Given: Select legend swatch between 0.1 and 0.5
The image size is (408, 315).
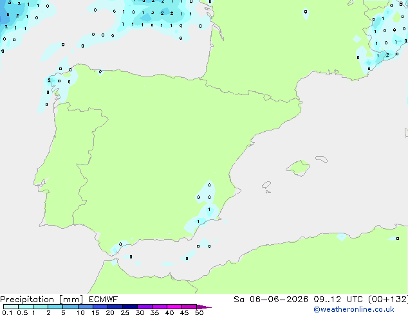Looking at the screenshot, I should 11,307.
